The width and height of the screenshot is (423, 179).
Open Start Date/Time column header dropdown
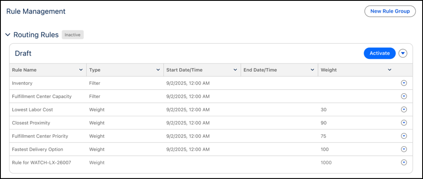(x=235, y=70)
